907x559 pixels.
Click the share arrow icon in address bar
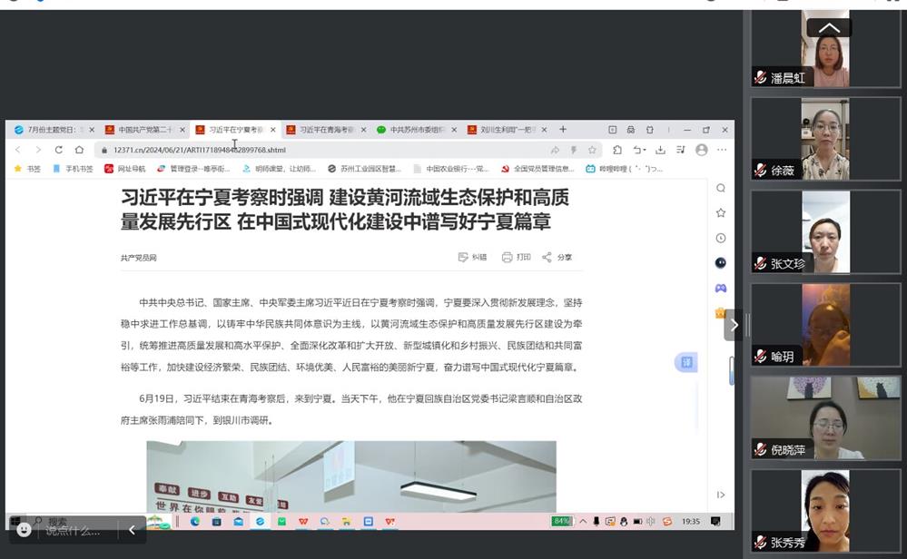point(555,151)
